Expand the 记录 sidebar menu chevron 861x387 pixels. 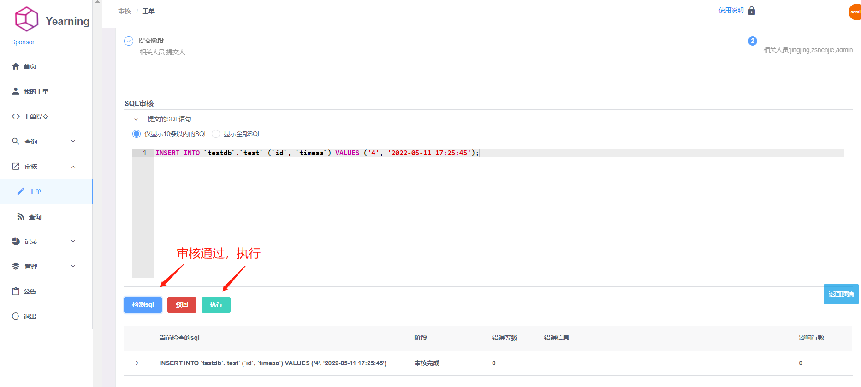pos(73,242)
